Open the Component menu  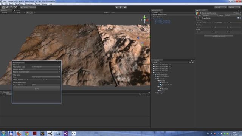click(x=29, y=4)
